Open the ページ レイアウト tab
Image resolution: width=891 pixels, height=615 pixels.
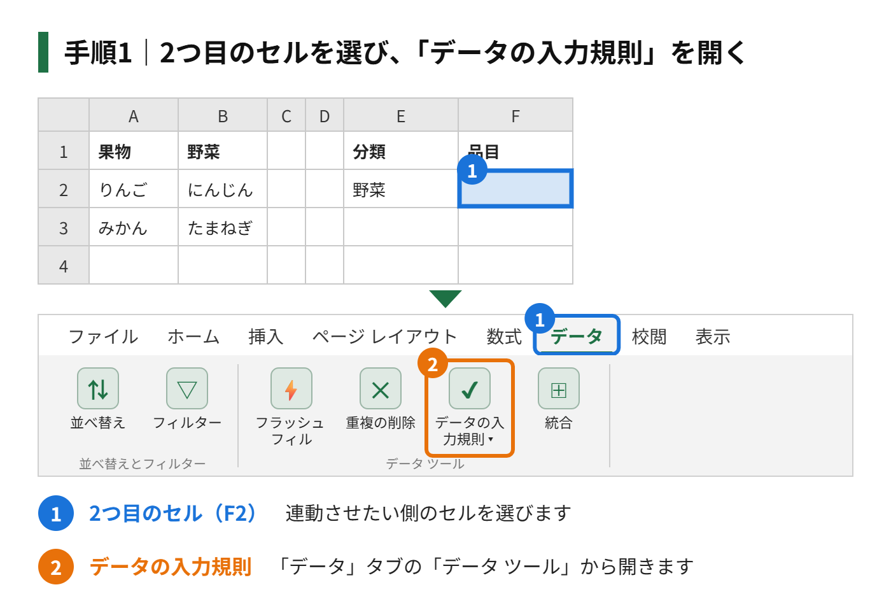[385, 336]
